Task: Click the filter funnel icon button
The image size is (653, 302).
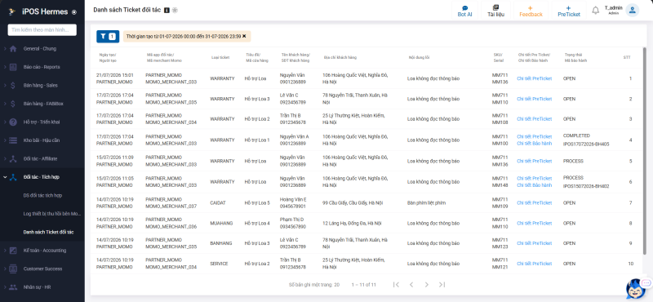Action: pyautogui.click(x=108, y=36)
